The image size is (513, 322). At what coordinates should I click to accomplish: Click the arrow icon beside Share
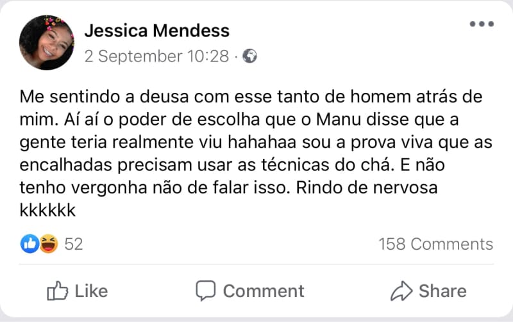tap(401, 291)
